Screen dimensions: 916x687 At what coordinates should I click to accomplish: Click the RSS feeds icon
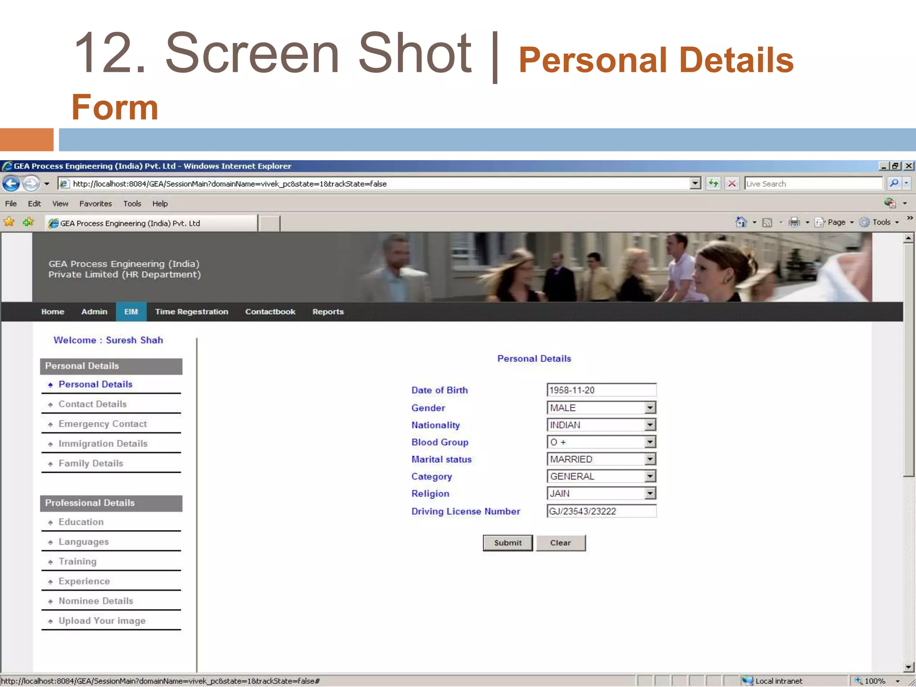(x=767, y=222)
